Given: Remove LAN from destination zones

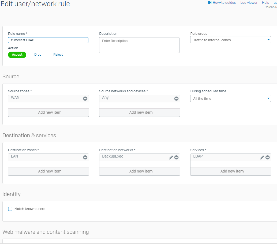Looking at the screenshot, I should 85,158.
